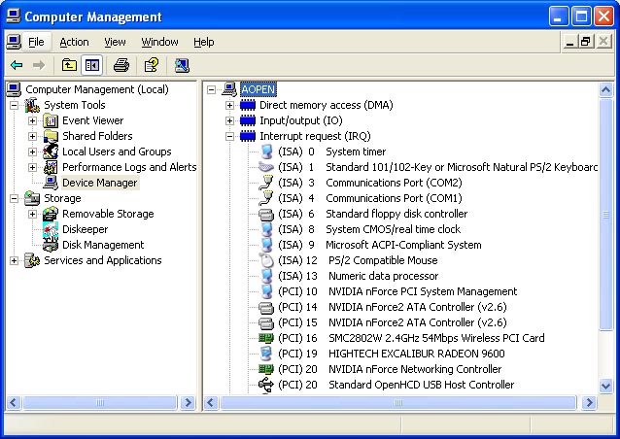Click the Back arrow toolbar button
The height and width of the screenshot is (439, 620).
pyautogui.click(x=17, y=65)
